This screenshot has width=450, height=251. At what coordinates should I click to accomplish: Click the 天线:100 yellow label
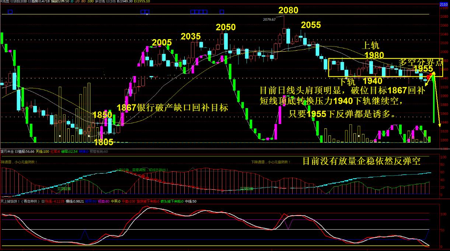point(42,151)
